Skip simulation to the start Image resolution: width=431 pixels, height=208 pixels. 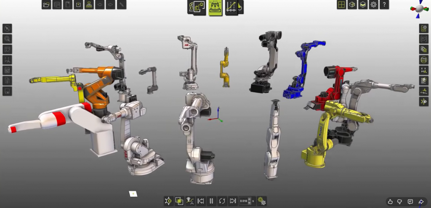pos(201,201)
